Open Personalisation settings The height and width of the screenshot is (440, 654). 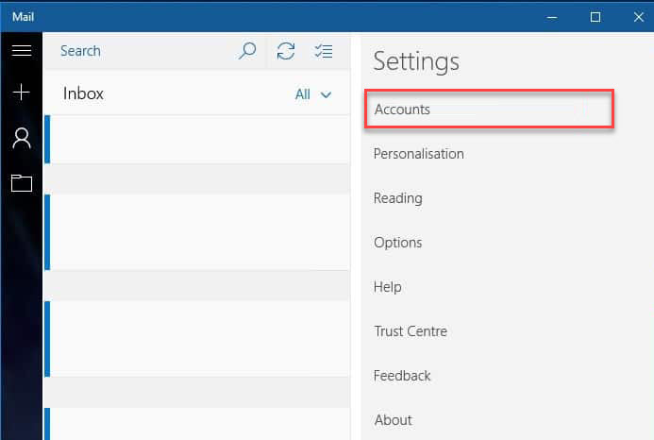point(419,154)
